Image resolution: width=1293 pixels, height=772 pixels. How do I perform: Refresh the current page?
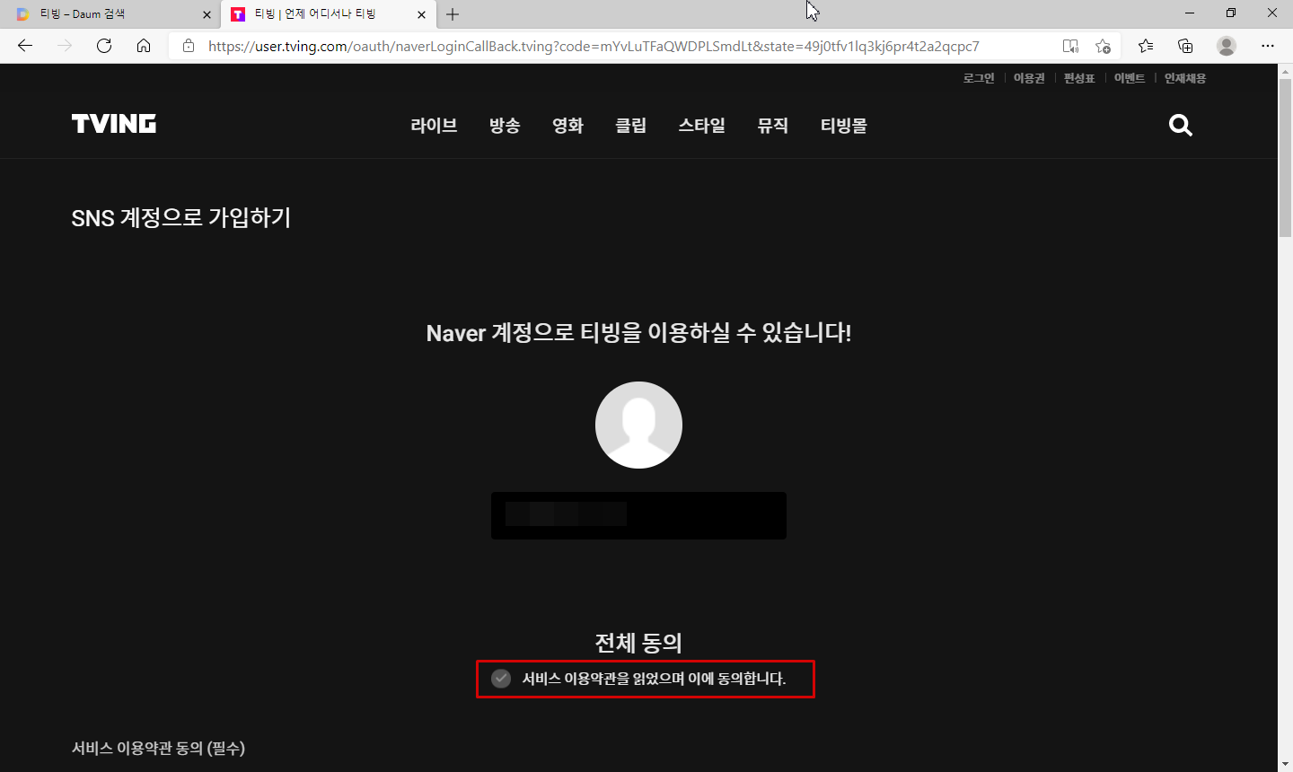click(104, 46)
